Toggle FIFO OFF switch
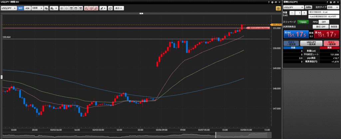The image size is (341, 139). tap(319, 22)
